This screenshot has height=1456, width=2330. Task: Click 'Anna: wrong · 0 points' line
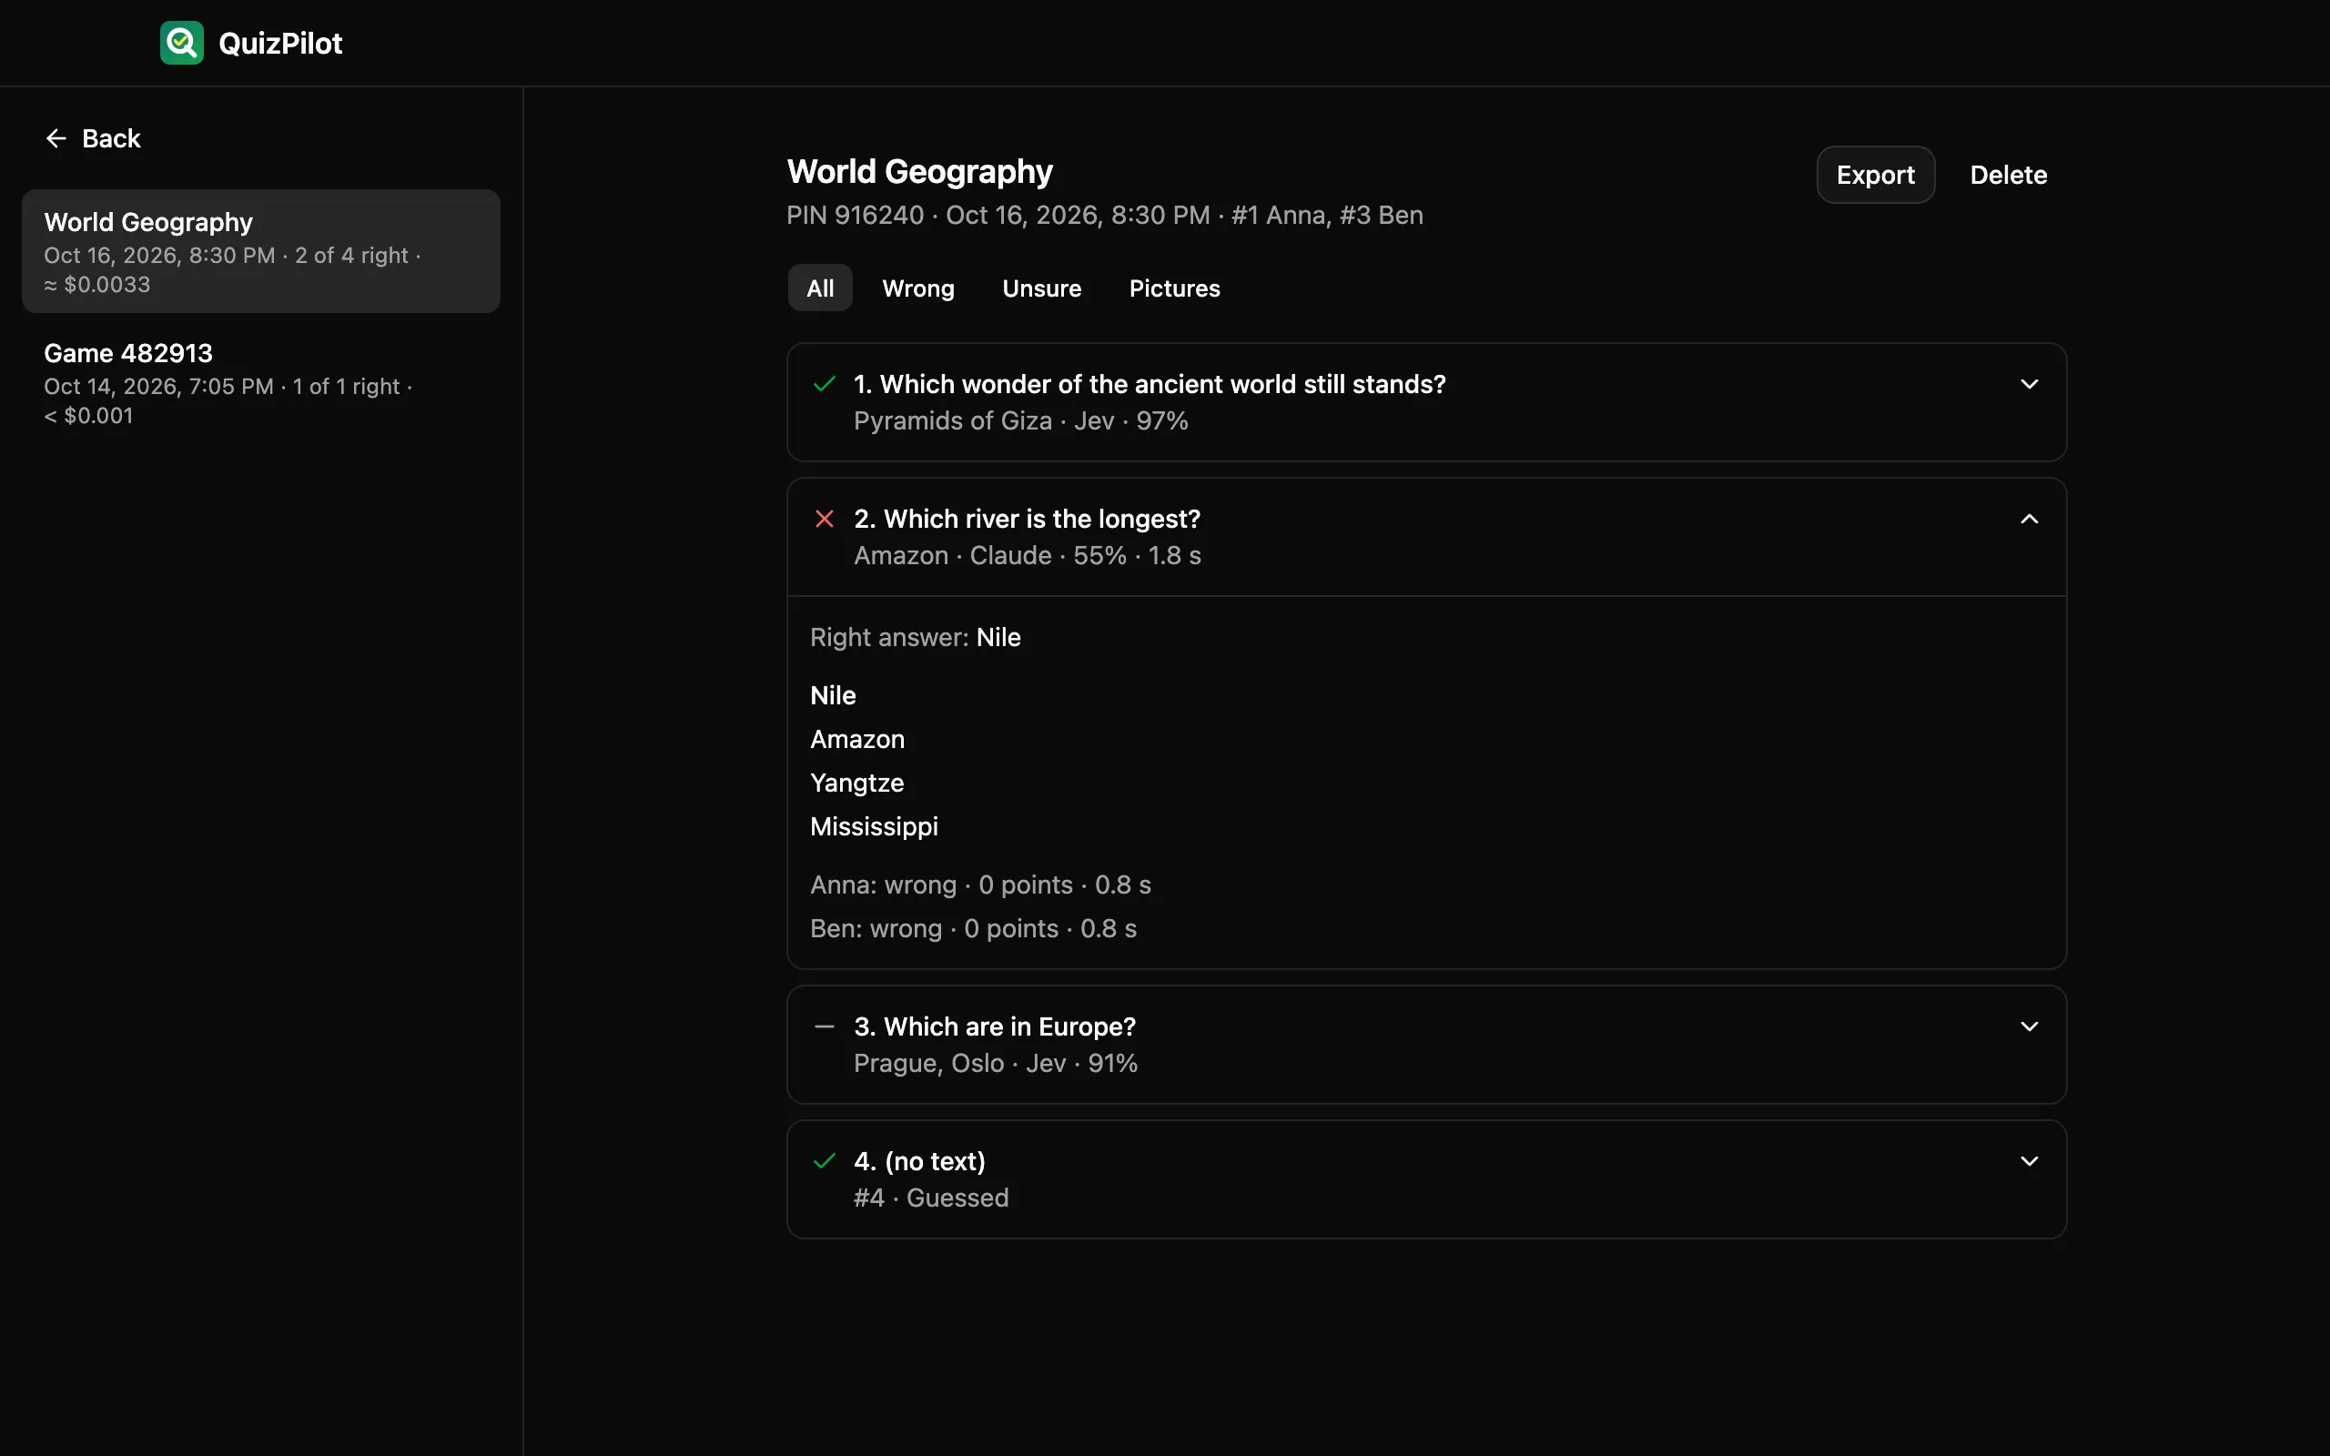[980, 885]
